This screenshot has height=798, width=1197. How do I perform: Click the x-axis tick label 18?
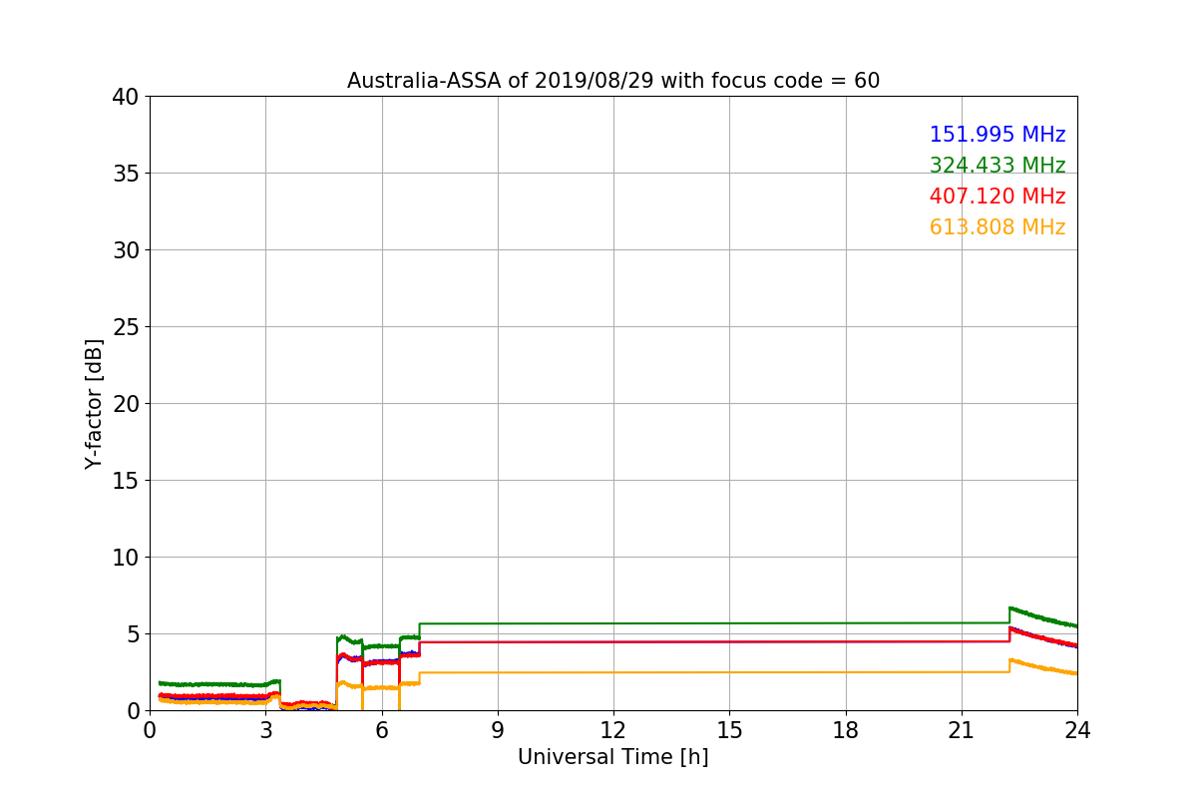pyautogui.click(x=846, y=730)
